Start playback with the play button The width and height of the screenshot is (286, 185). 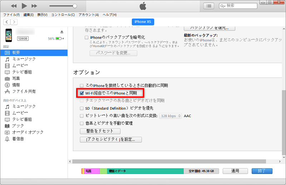(24, 6)
